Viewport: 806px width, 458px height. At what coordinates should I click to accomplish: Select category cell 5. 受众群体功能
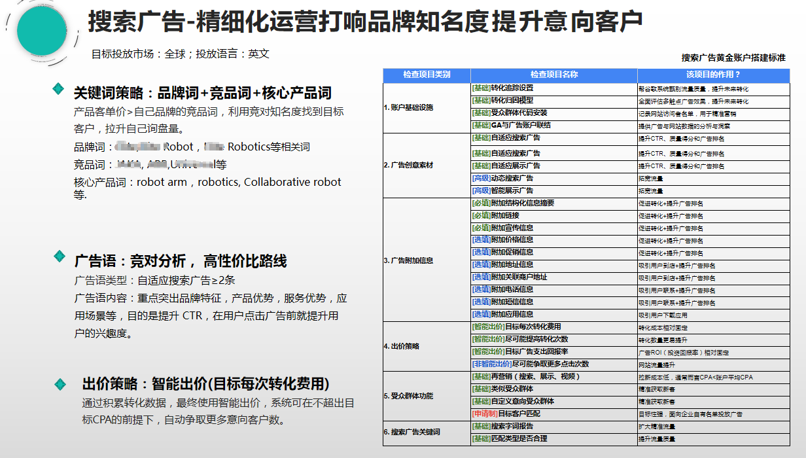427,396
